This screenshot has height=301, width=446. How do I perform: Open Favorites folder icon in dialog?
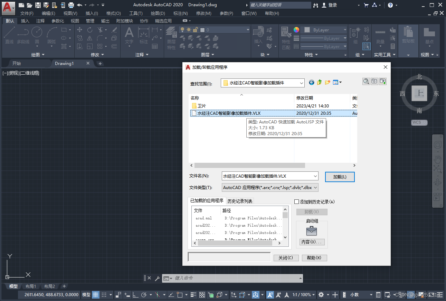(x=374, y=81)
